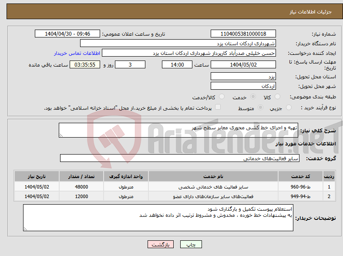Select the خدمت radio button
Viewport: 343px width, 256px height.
[x=253, y=97]
